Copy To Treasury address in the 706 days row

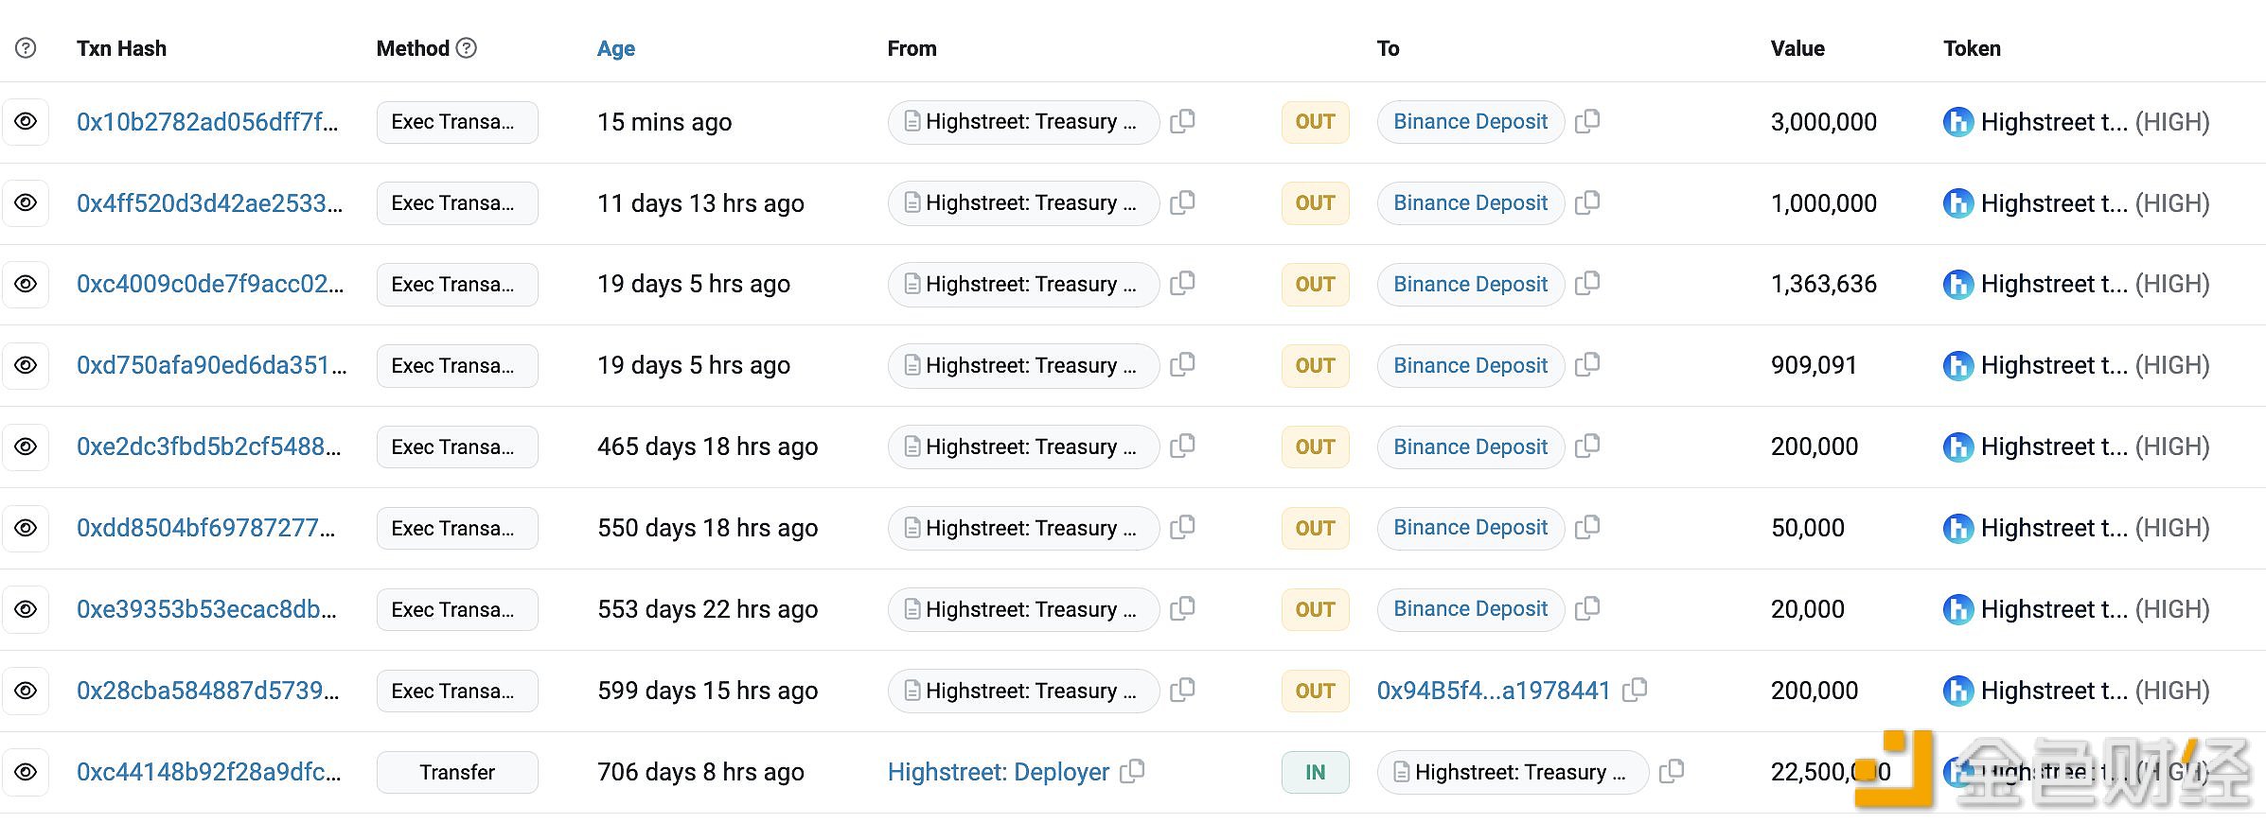click(1672, 771)
